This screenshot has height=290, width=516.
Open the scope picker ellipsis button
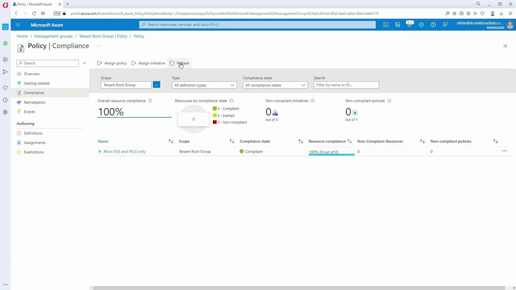point(156,85)
